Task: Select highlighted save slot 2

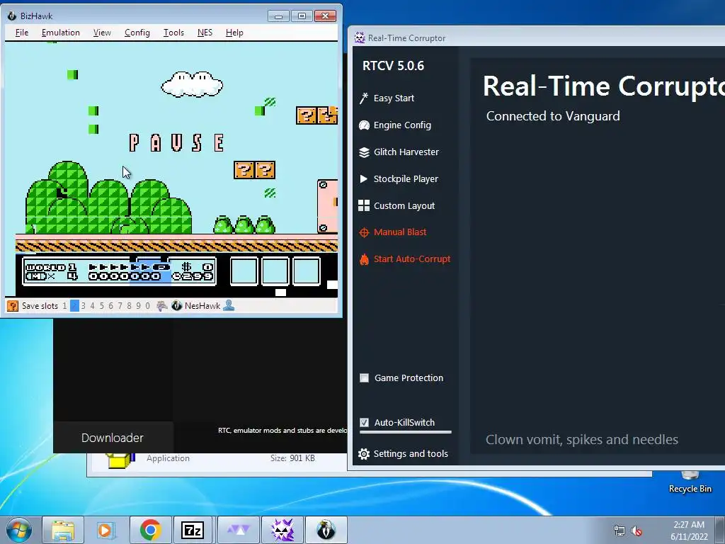Action: click(74, 306)
